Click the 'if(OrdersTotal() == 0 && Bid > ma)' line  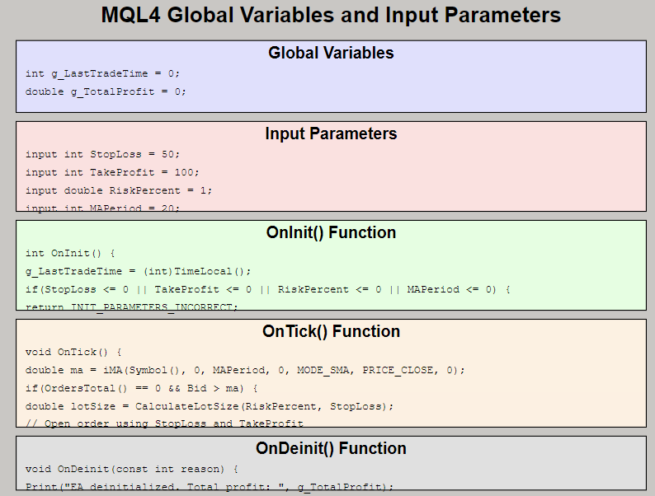pos(141,388)
